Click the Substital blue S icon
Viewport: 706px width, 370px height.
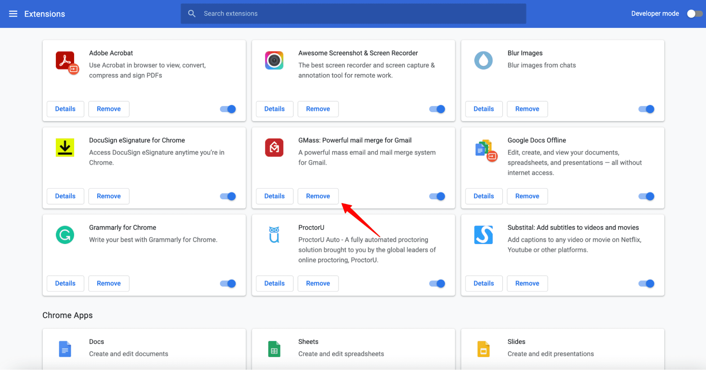[x=483, y=235]
